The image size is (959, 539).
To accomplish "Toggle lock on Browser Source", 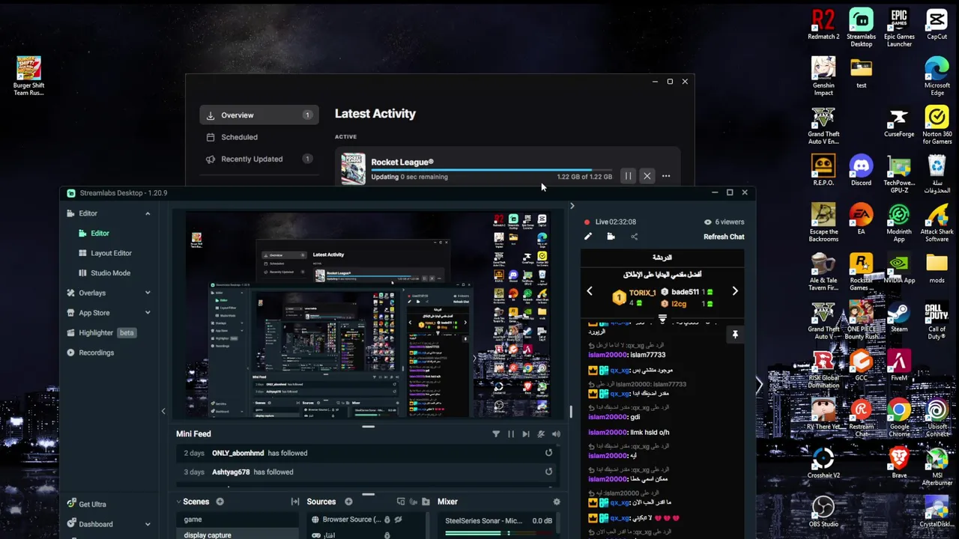I will click(x=387, y=520).
